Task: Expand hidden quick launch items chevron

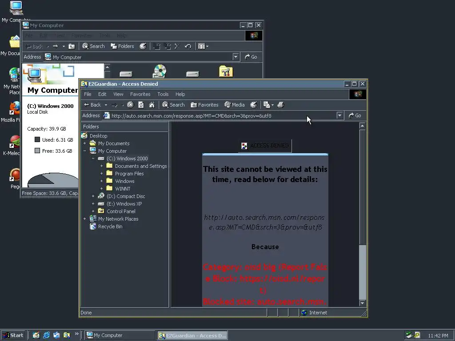Action: (76, 334)
